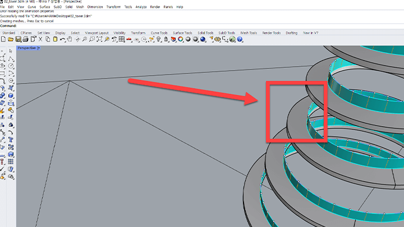404x227 pixels.
Task: Undo last action arrow icon
Action: [x=62, y=39]
